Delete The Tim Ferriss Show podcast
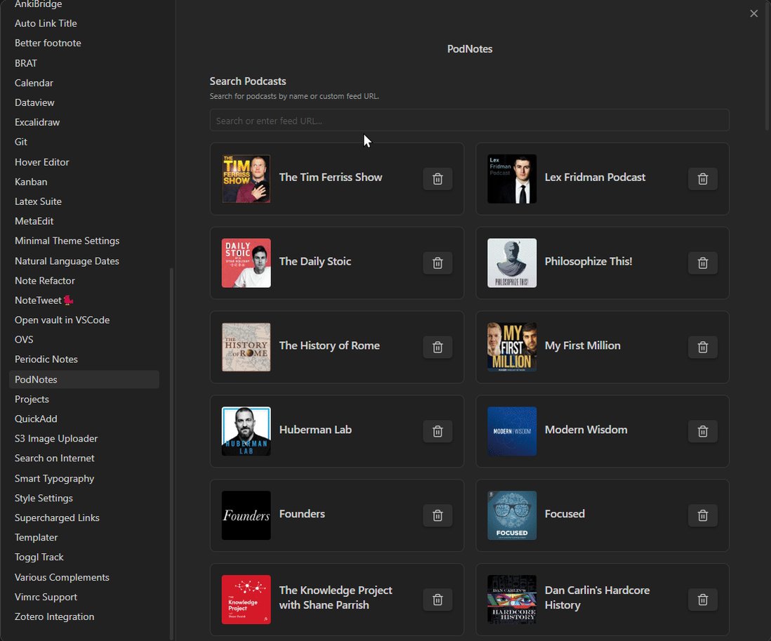 (437, 179)
